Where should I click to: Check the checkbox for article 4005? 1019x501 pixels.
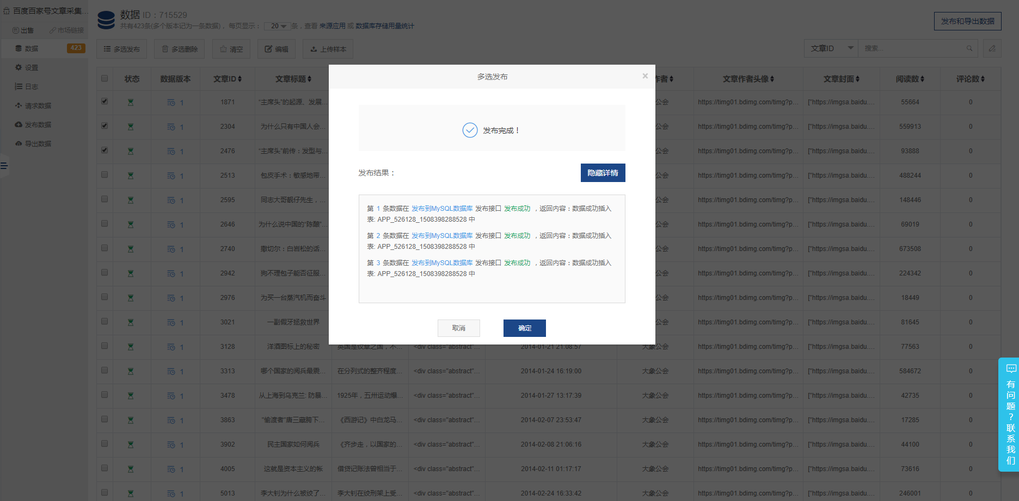[x=105, y=468]
